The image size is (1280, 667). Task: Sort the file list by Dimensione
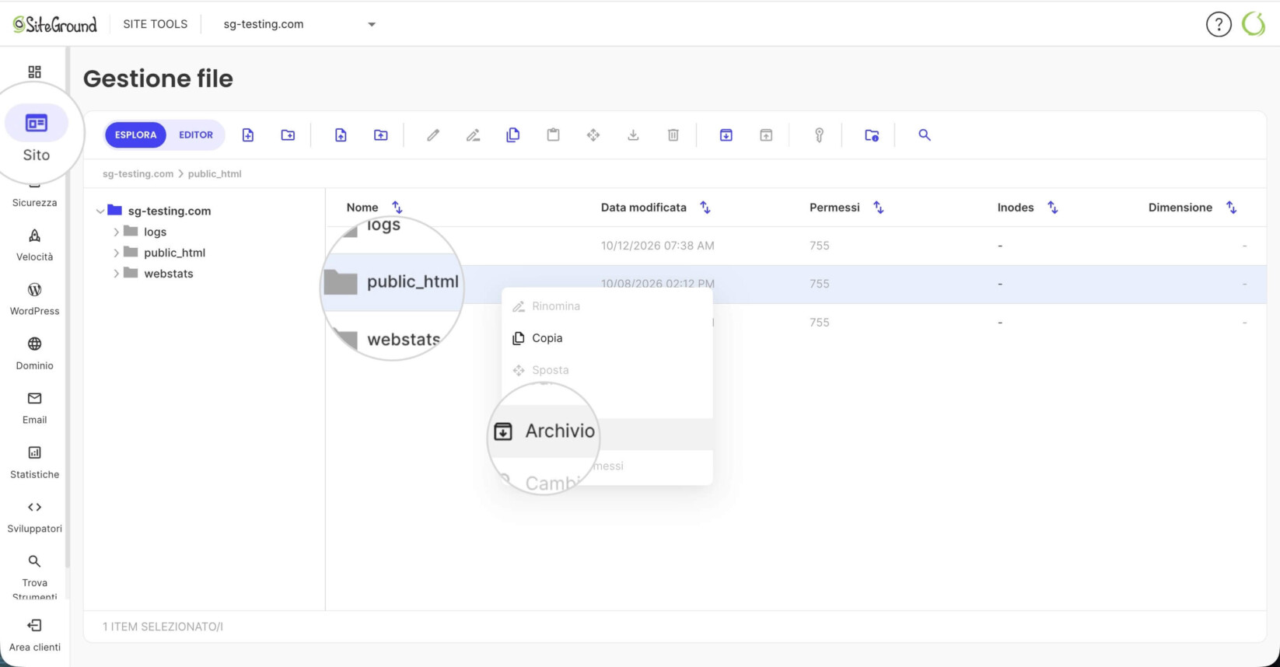point(1232,208)
